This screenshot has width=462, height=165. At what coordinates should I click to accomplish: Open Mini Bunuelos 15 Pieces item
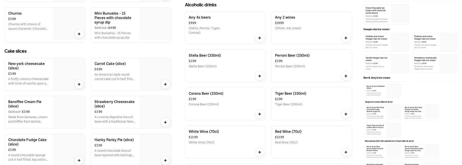click(131, 25)
